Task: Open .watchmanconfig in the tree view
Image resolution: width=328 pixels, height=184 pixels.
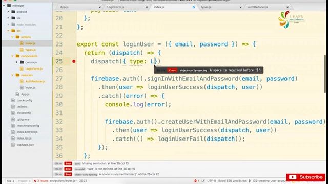Action: click(28, 126)
